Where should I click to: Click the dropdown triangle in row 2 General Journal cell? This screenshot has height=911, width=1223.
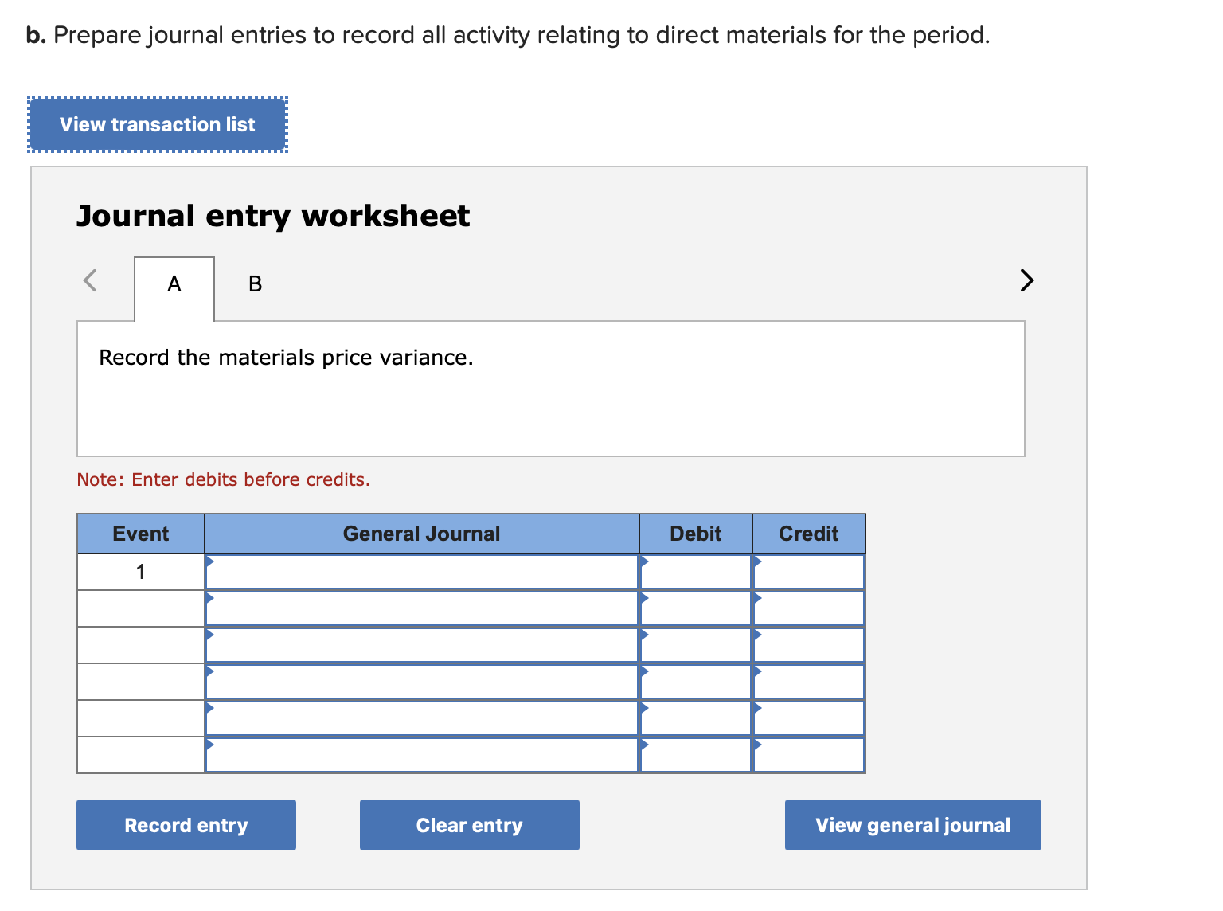coord(210,598)
